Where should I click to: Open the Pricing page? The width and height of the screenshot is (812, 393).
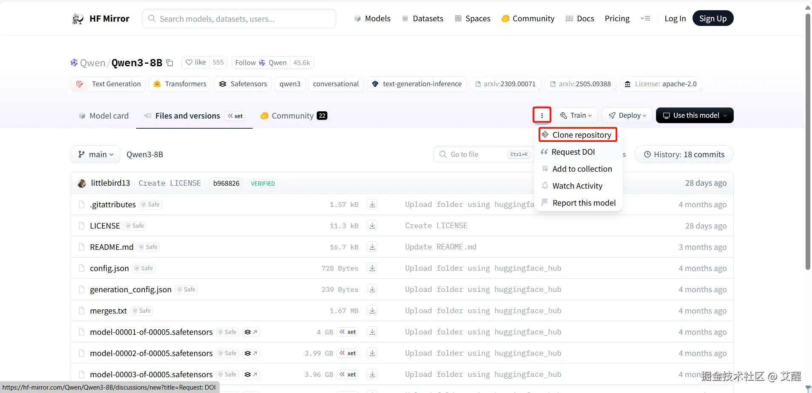[617, 18]
